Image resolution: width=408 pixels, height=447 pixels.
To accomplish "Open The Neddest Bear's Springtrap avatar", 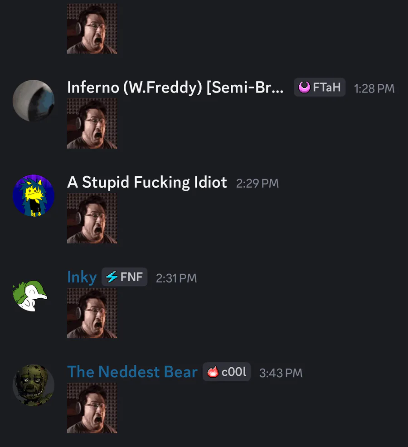I will [34, 385].
